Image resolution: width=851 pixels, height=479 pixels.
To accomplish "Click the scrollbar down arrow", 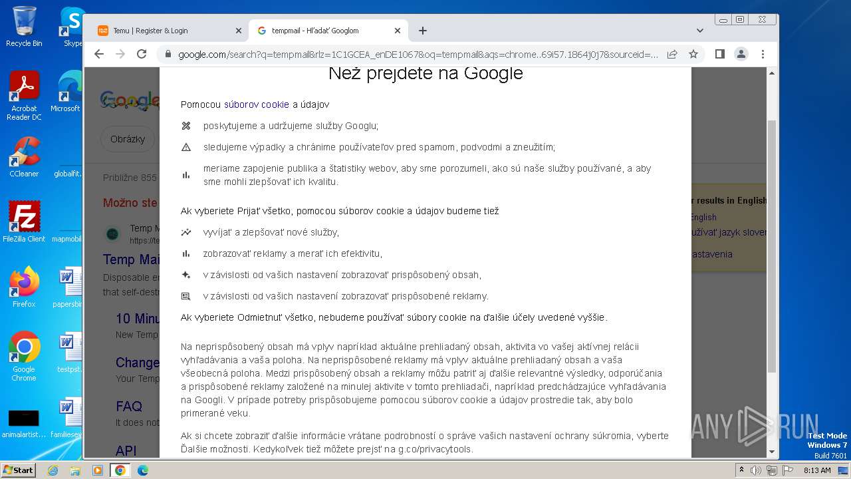I will [772, 452].
